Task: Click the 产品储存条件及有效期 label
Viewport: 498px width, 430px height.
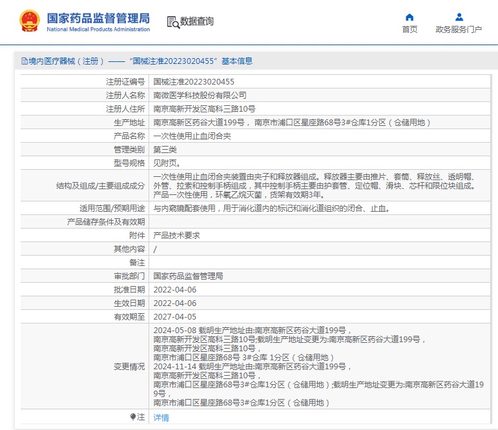Action: point(106,221)
